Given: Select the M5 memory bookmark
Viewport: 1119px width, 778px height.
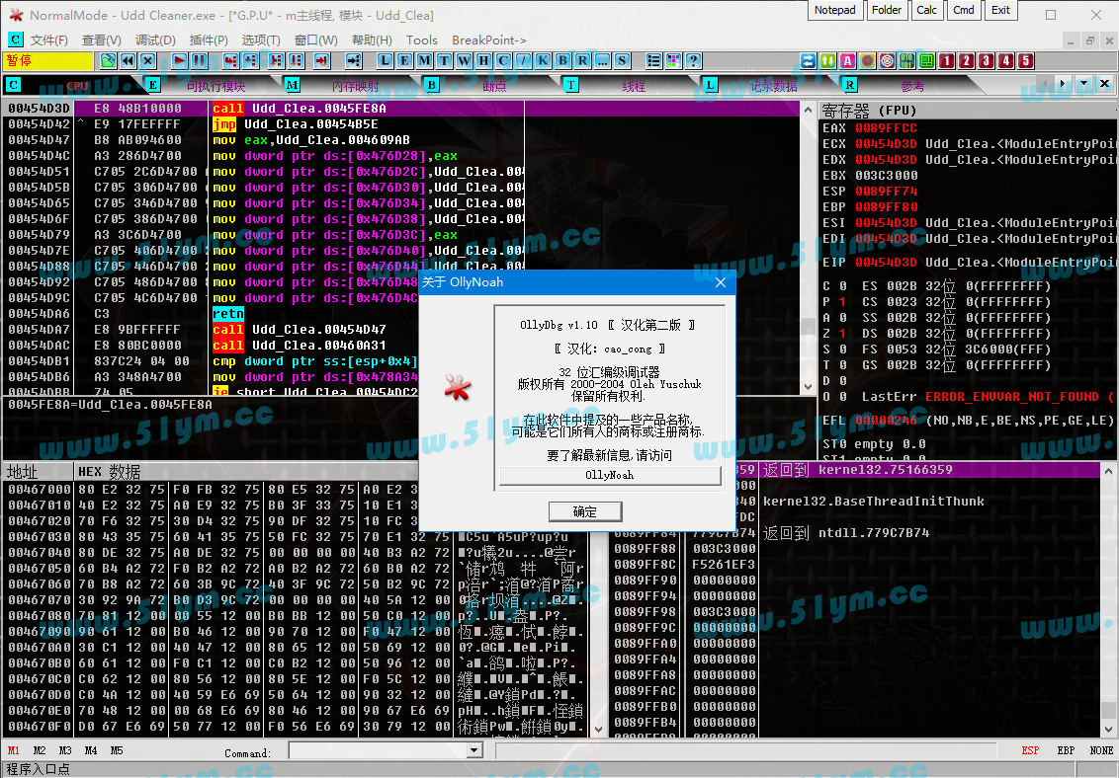Looking at the screenshot, I should [x=117, y=751].
